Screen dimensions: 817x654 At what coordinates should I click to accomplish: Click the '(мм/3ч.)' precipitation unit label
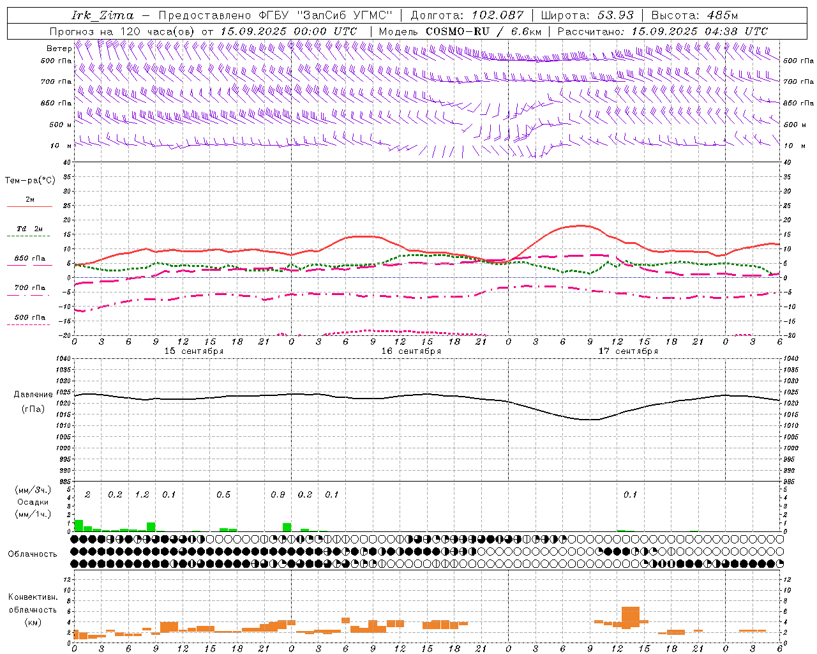33,490
